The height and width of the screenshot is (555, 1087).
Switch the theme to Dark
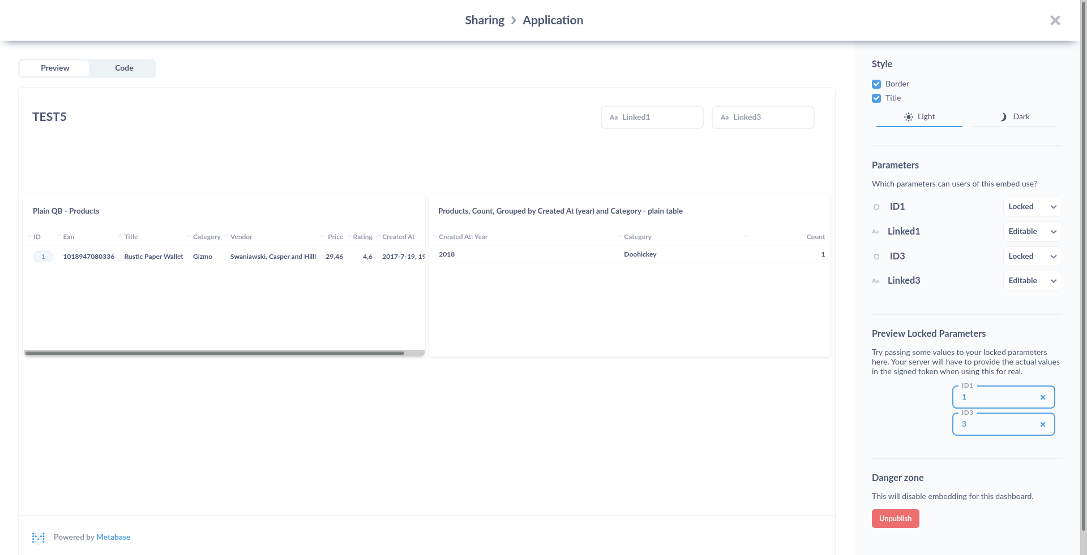1014,117
